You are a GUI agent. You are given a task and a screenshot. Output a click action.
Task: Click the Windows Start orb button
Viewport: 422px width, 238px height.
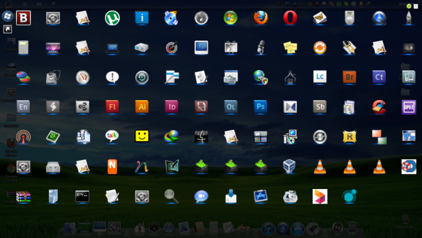[7, 16]
